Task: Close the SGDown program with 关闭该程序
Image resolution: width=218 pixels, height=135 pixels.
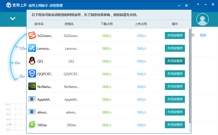Action: coord(175,35)
